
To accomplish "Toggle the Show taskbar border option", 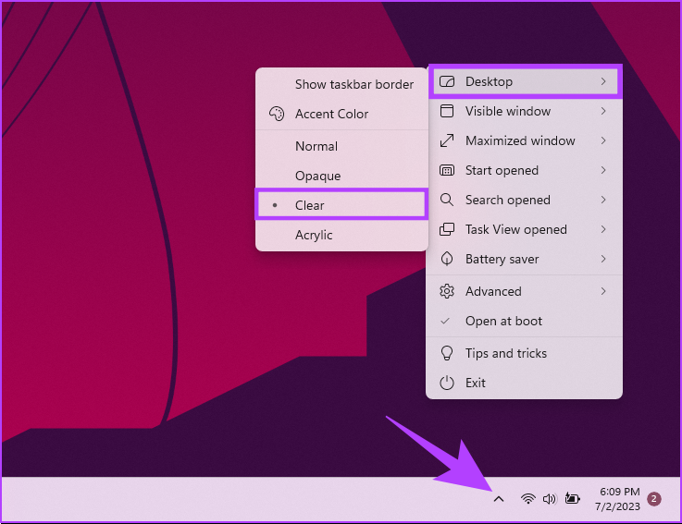I will pos(341,84).
